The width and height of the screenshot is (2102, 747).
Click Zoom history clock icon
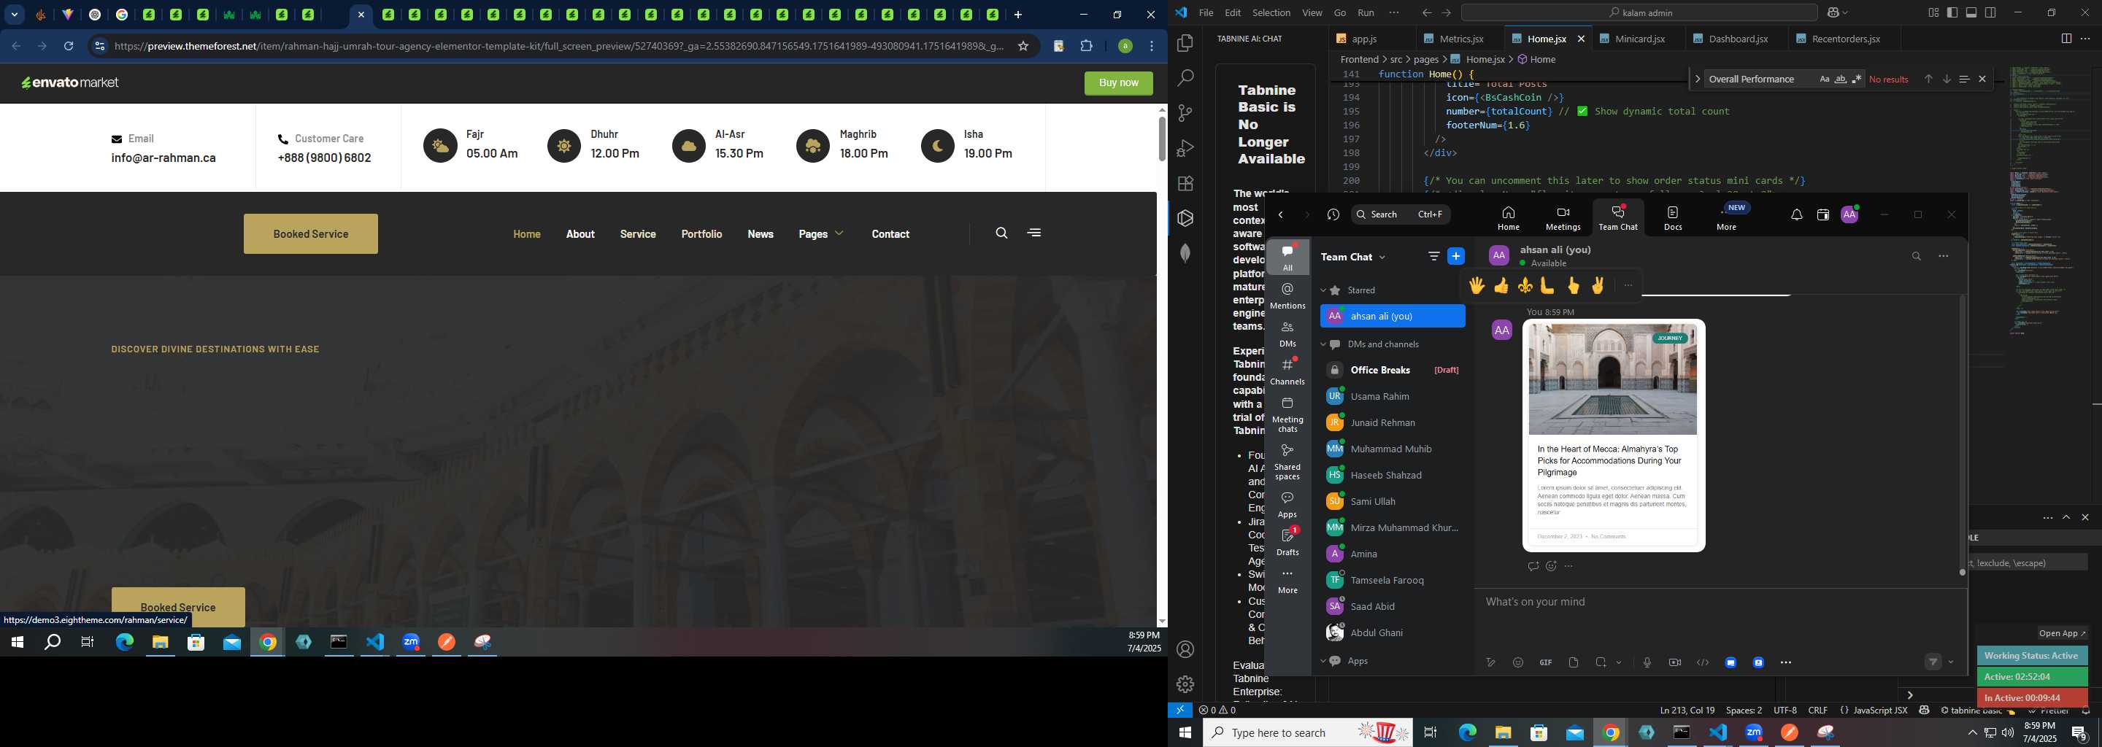point(1333,214)
